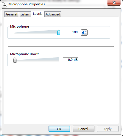The height and width of the screenshot is (136, 123).
Task: Grab the Microphone volume slider thumb
Action: pyautogui.click(x=59, y=32)
